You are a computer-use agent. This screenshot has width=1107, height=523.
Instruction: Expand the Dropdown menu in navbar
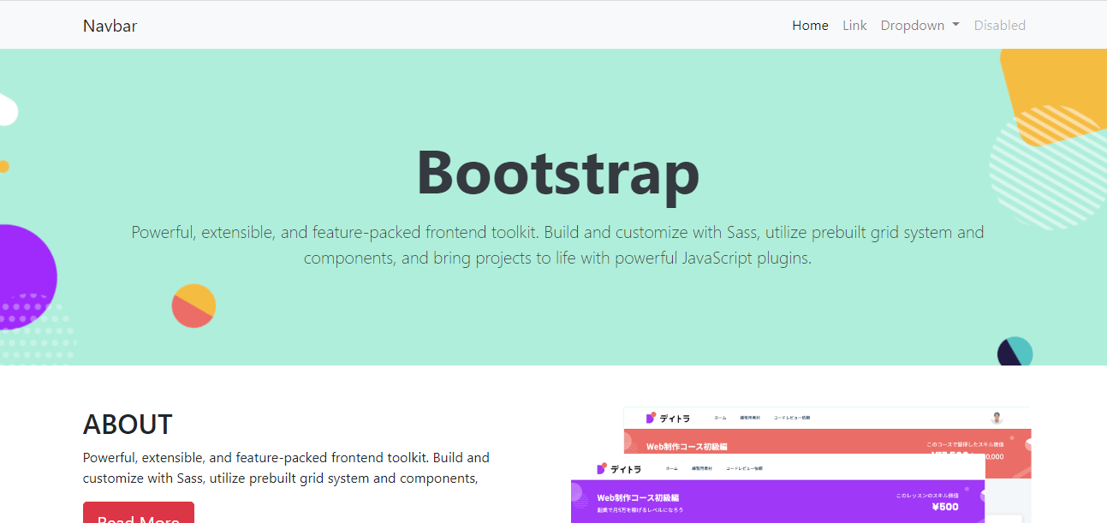(919, 26)
